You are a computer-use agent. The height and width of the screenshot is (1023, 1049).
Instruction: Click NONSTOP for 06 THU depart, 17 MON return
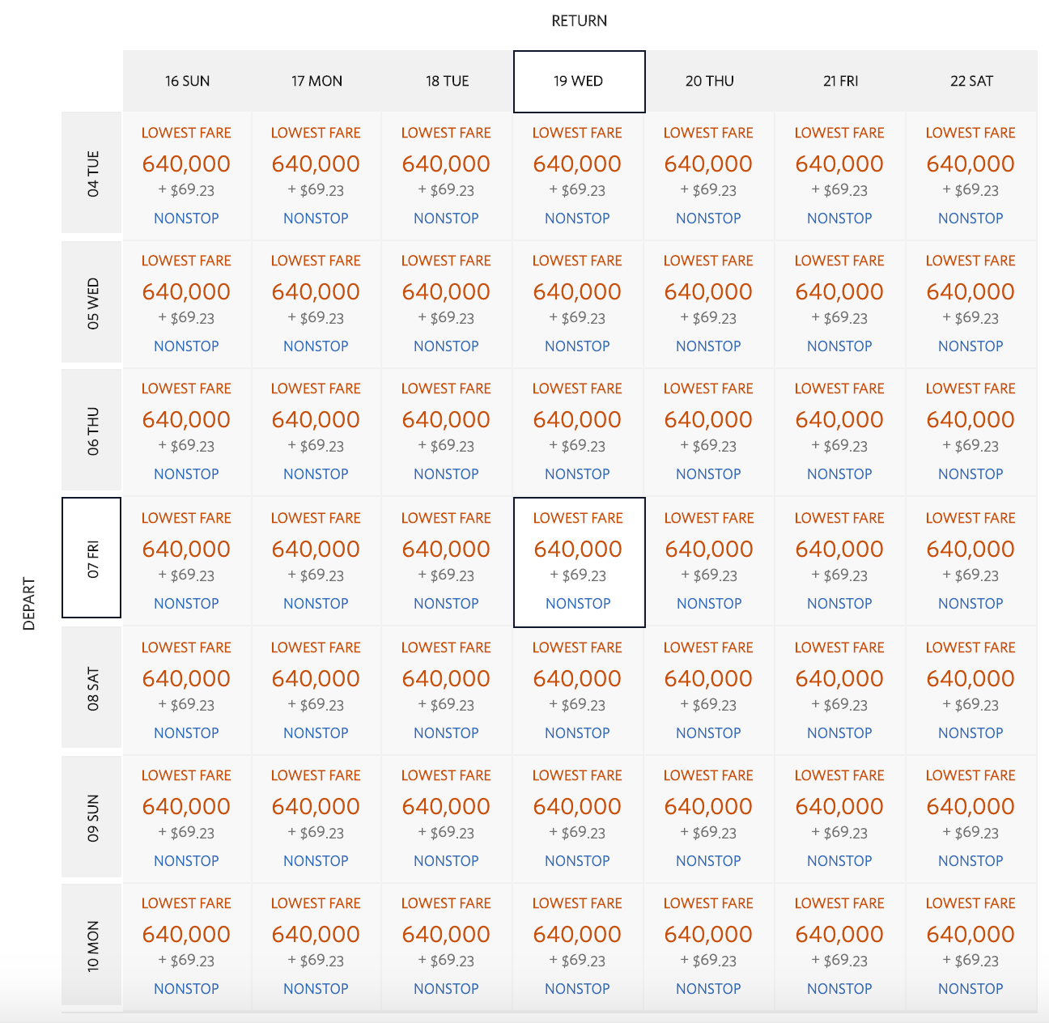pos(316,474)
